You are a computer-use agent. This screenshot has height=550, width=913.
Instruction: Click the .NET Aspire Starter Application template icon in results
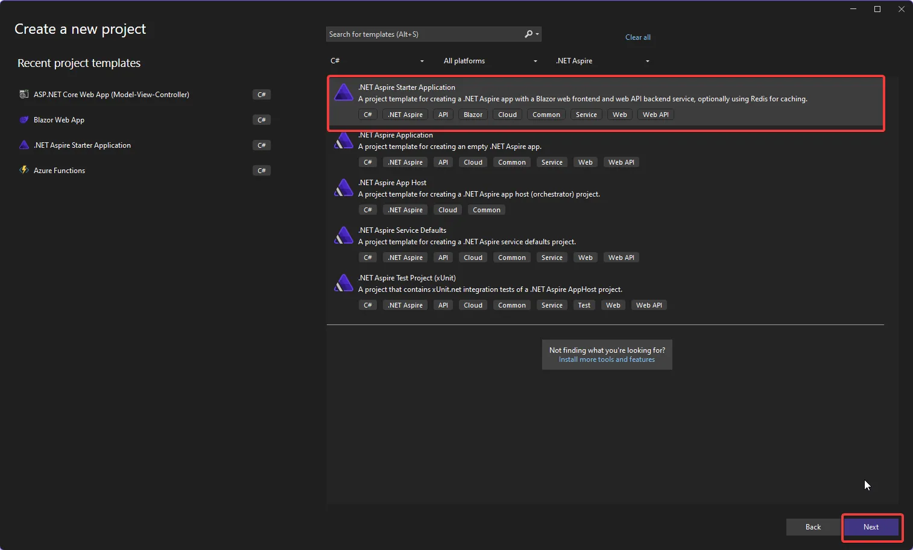[344, 92]
